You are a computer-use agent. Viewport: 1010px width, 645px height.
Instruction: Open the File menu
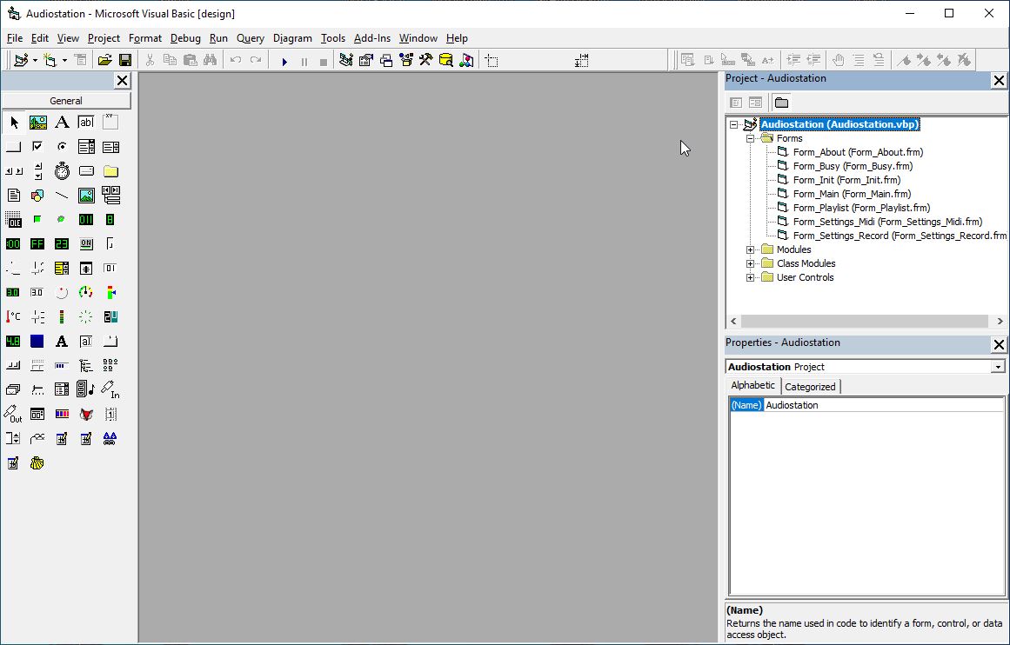click(14, 38)
